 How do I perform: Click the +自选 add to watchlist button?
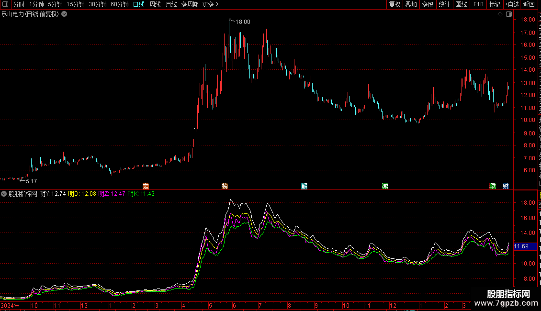[x=512, y=4]
